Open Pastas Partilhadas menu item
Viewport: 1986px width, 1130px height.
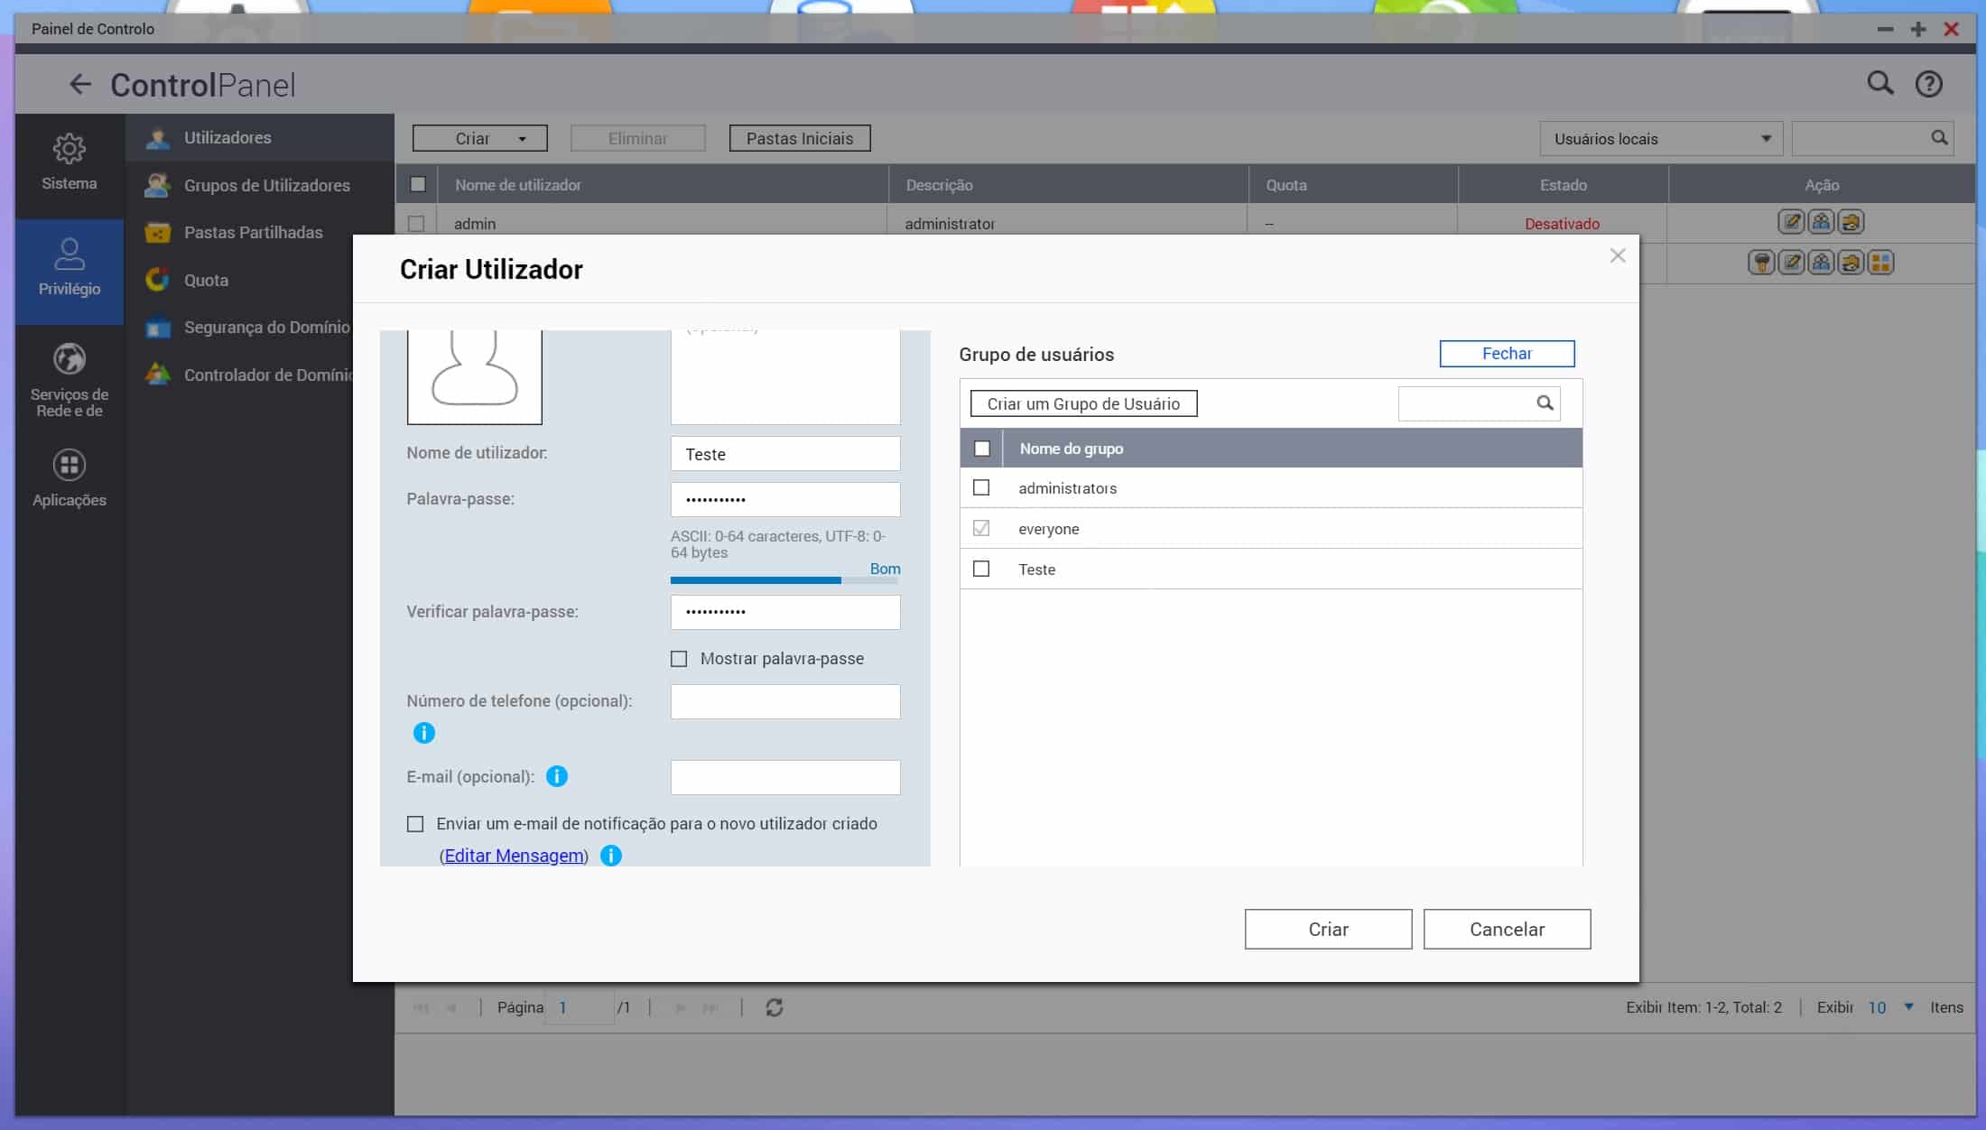253,232
